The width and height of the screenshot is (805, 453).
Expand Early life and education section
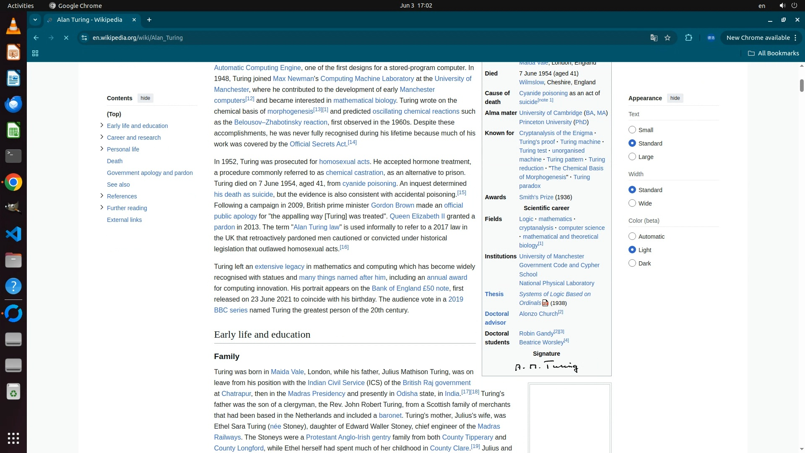pos(101,125)
